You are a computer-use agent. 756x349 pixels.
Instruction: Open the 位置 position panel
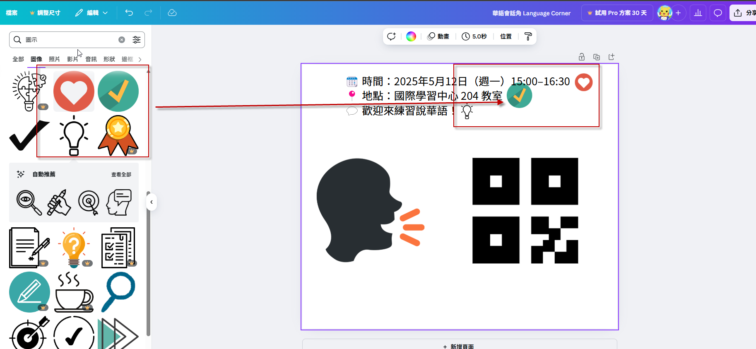[x=506, y=36]
